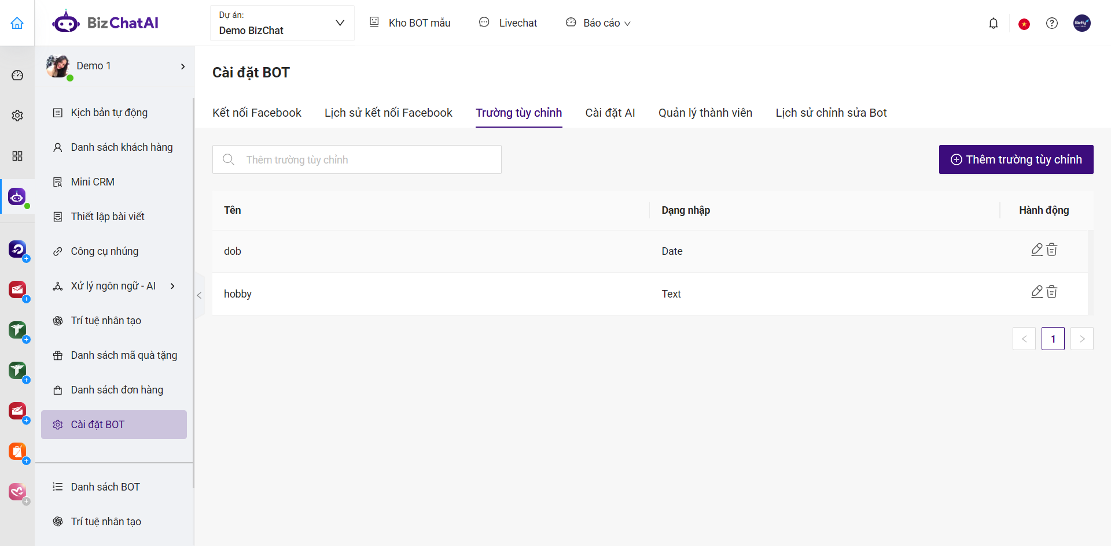Switch to the Cài đặt AI tab
The height and width of the screenshot is (546, 1111).
tap(610, 113)
